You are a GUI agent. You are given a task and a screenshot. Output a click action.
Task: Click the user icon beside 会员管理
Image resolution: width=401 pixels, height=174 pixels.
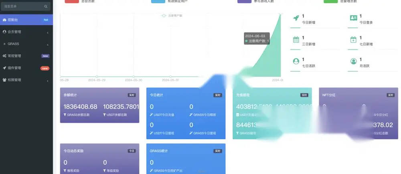click(x=4, y=32)
